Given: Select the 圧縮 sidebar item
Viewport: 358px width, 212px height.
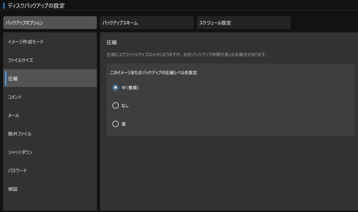Looking at the screenshot, I should tap(50, 79).
